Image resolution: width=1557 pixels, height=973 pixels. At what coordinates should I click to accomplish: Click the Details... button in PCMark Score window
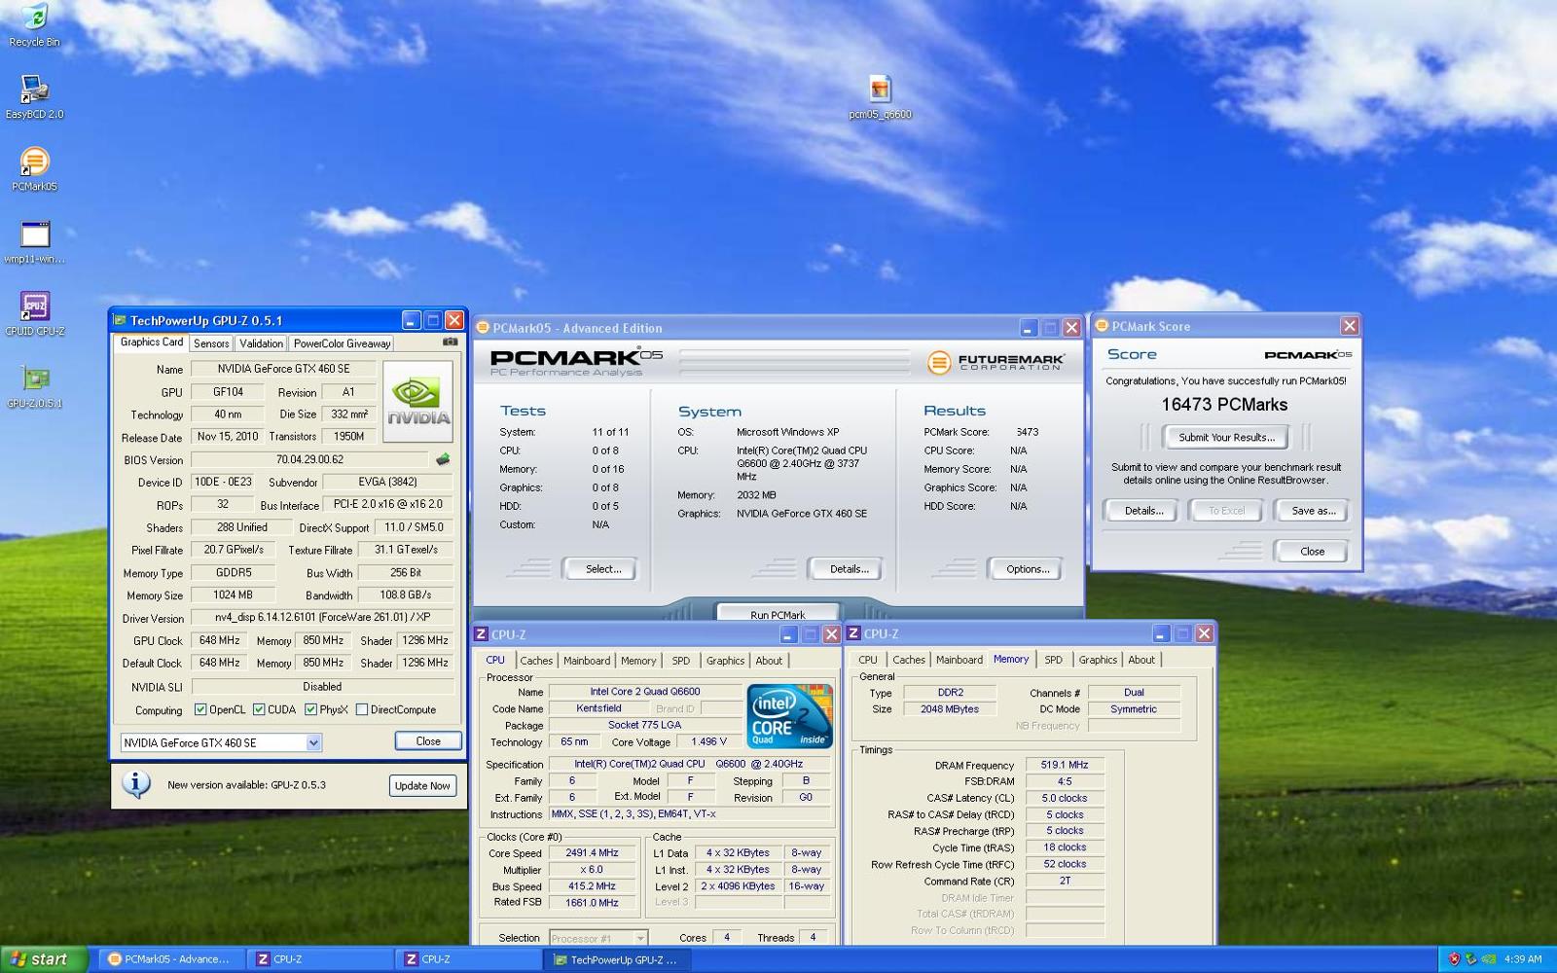click(1143, 511)
